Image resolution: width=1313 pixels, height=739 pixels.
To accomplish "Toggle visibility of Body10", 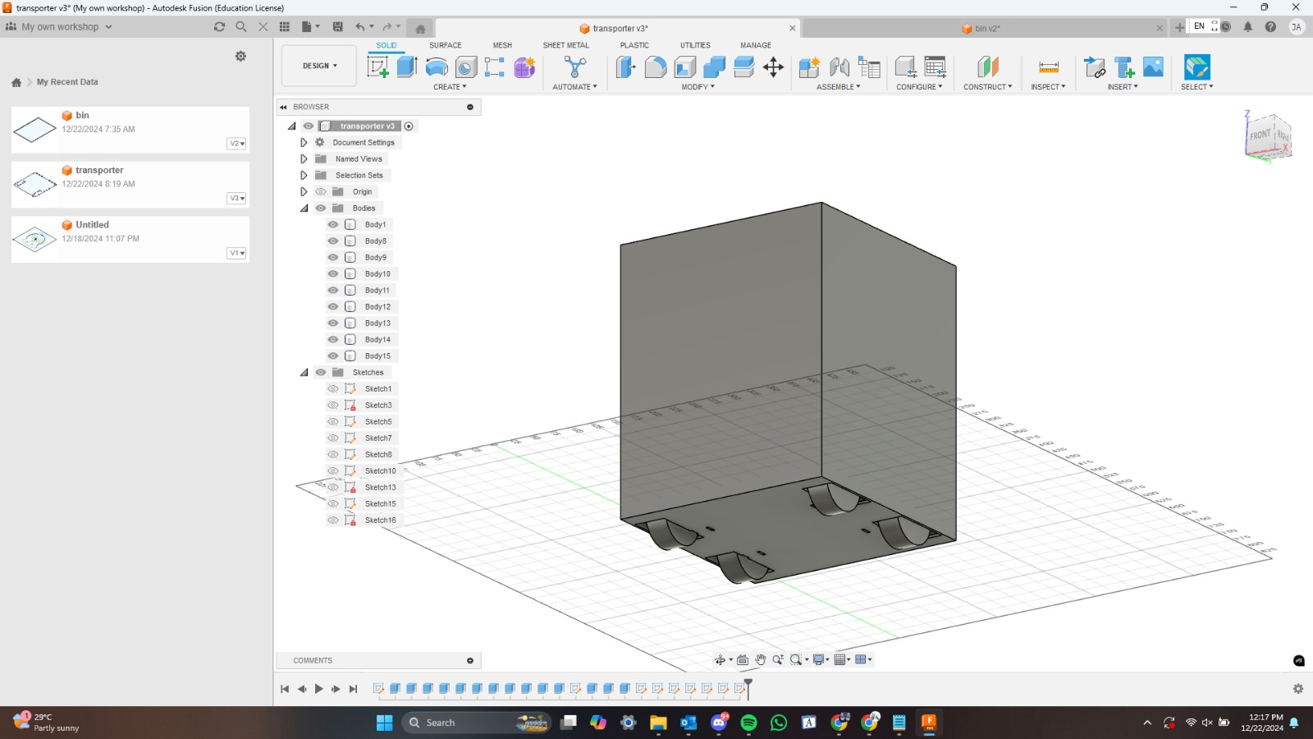I will point(333,273).
